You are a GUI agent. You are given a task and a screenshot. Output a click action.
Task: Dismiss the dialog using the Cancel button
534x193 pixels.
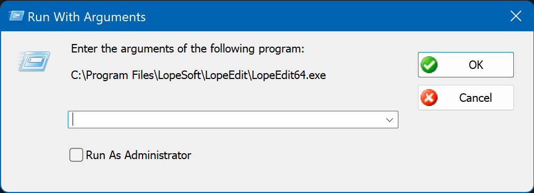point(466,98)
